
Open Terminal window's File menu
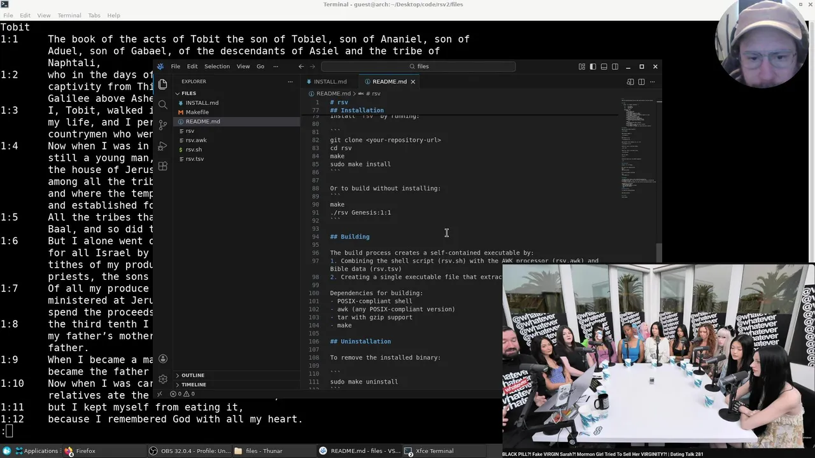click(x=8, y=15)
